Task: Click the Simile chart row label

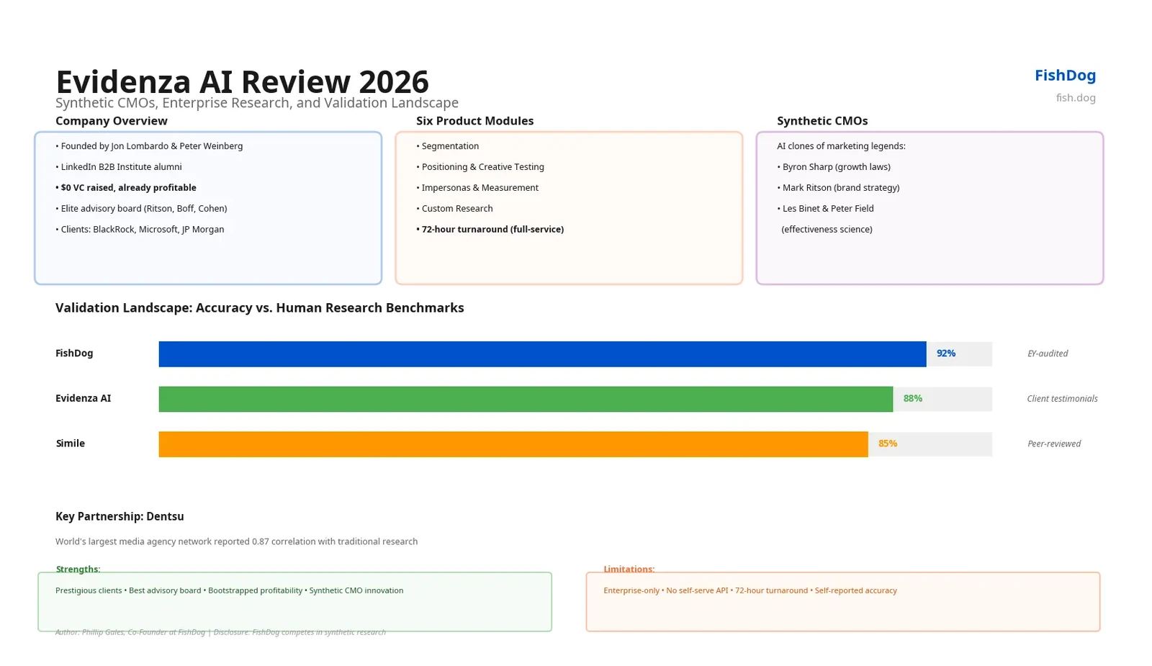Action: click(71, 444)
